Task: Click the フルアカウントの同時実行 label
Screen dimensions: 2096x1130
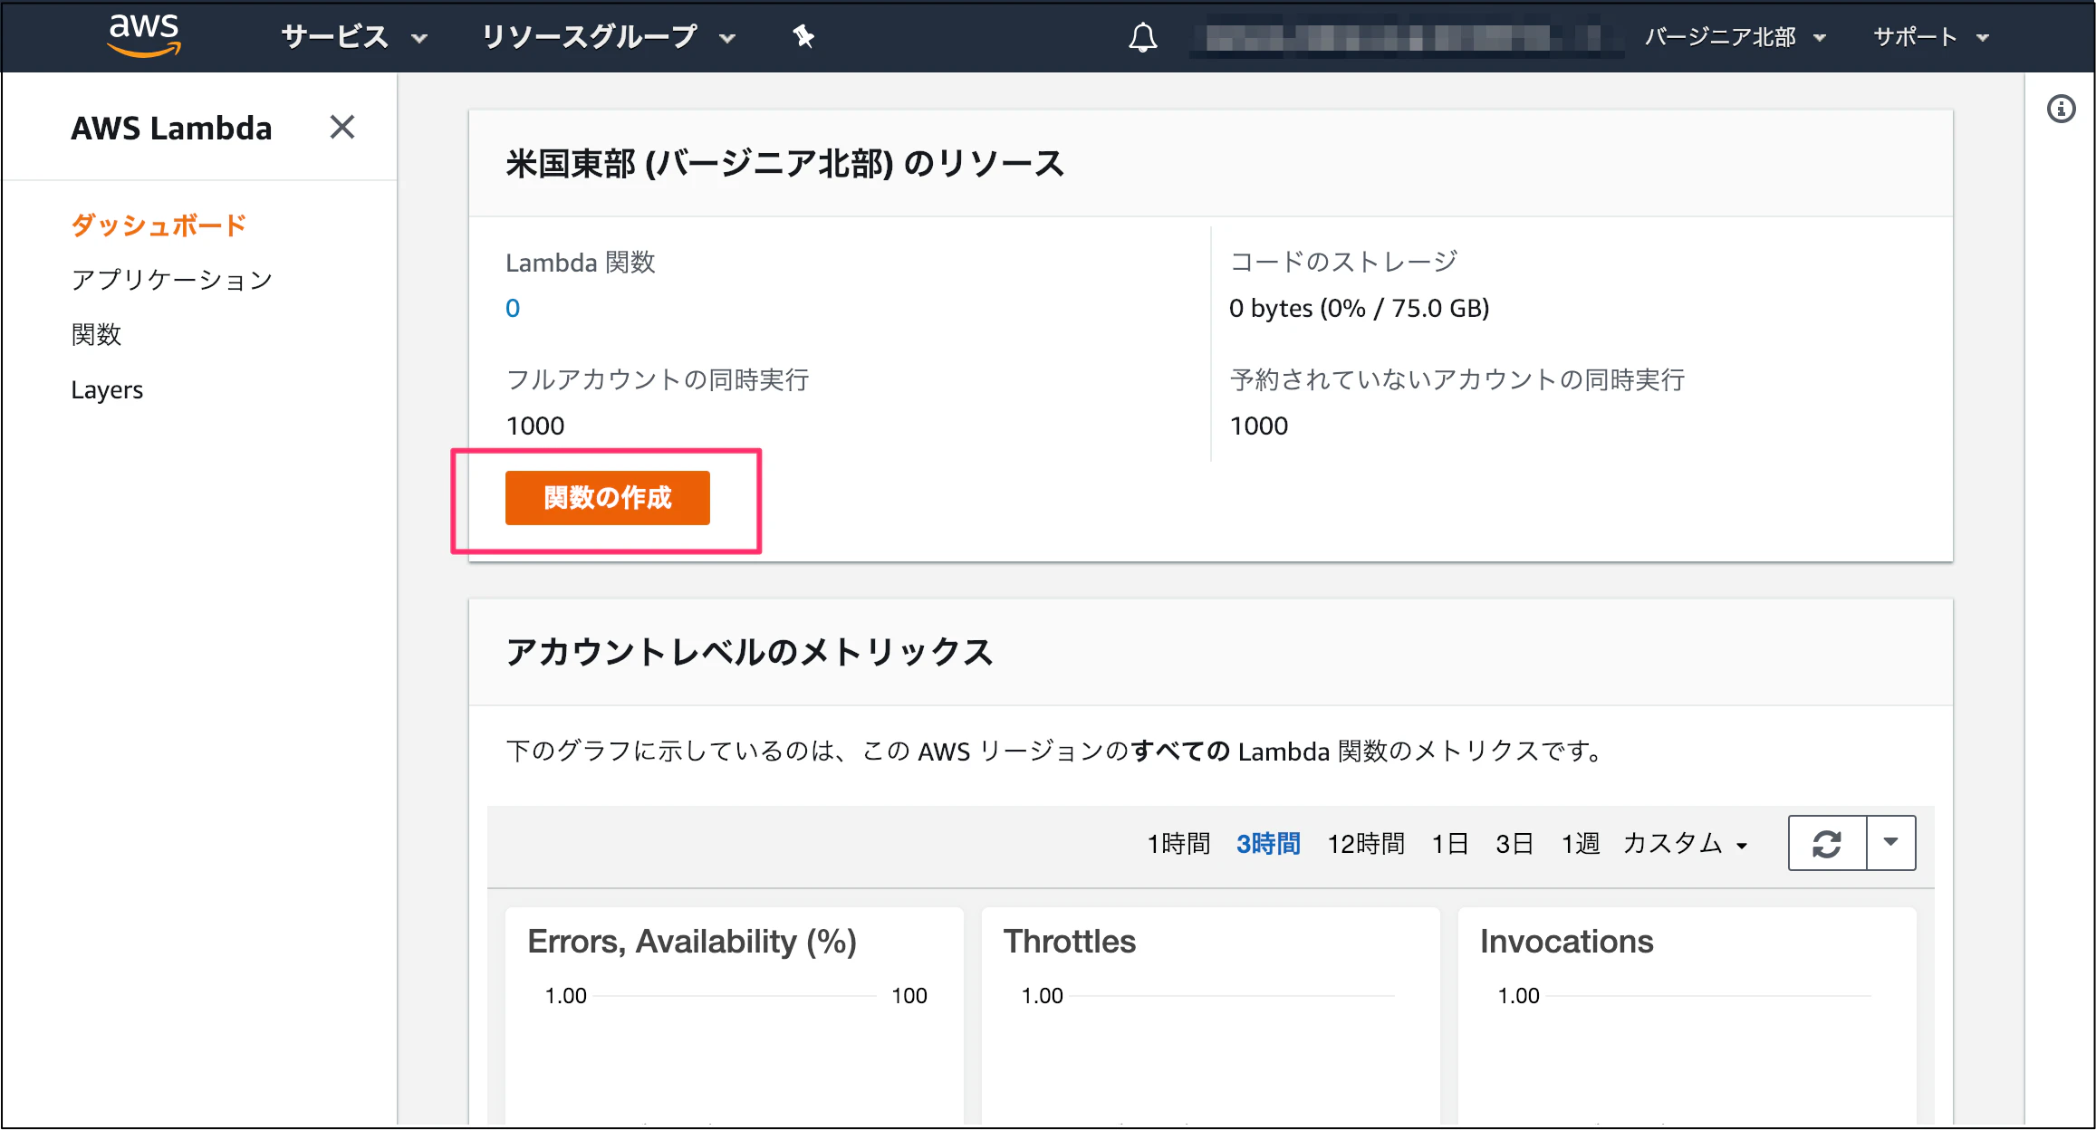Action: point(658,379)
